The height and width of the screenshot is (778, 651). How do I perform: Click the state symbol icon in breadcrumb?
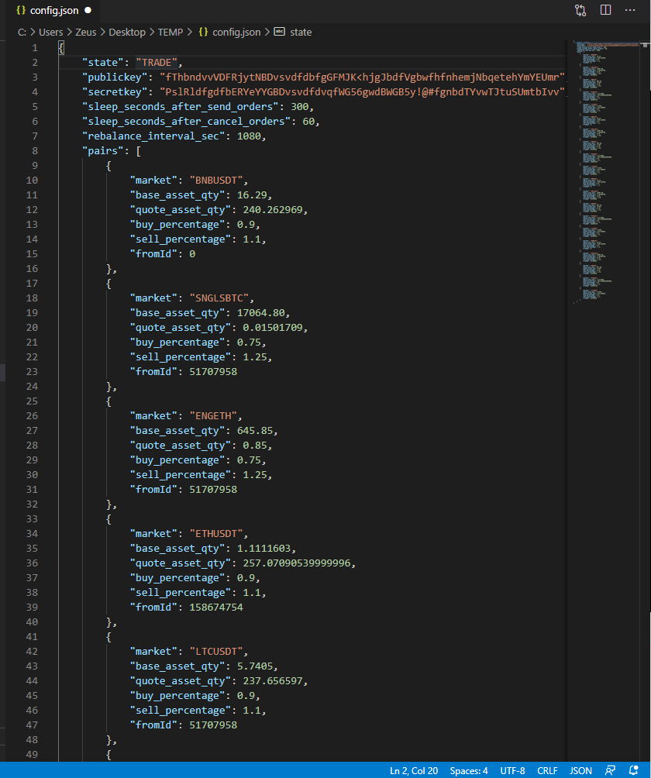[x=280, y=32]
